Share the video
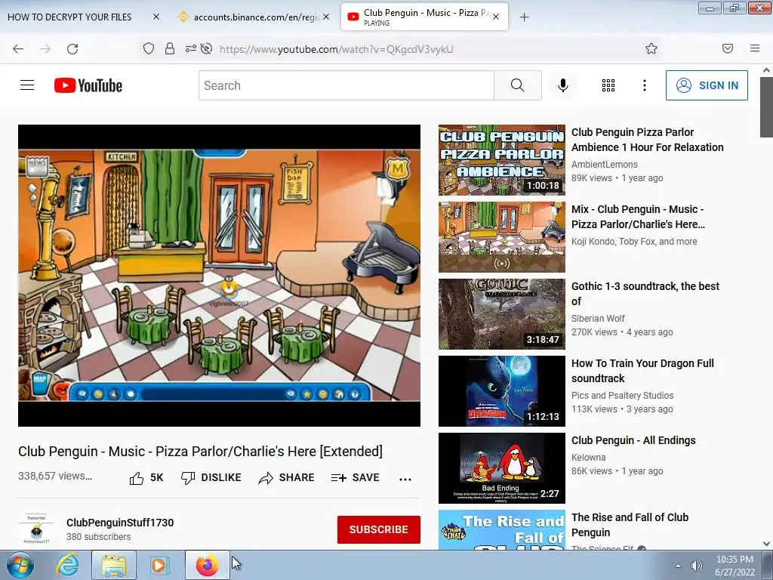The height and width of the screenshot is (580, 773). tap(286, 478)
